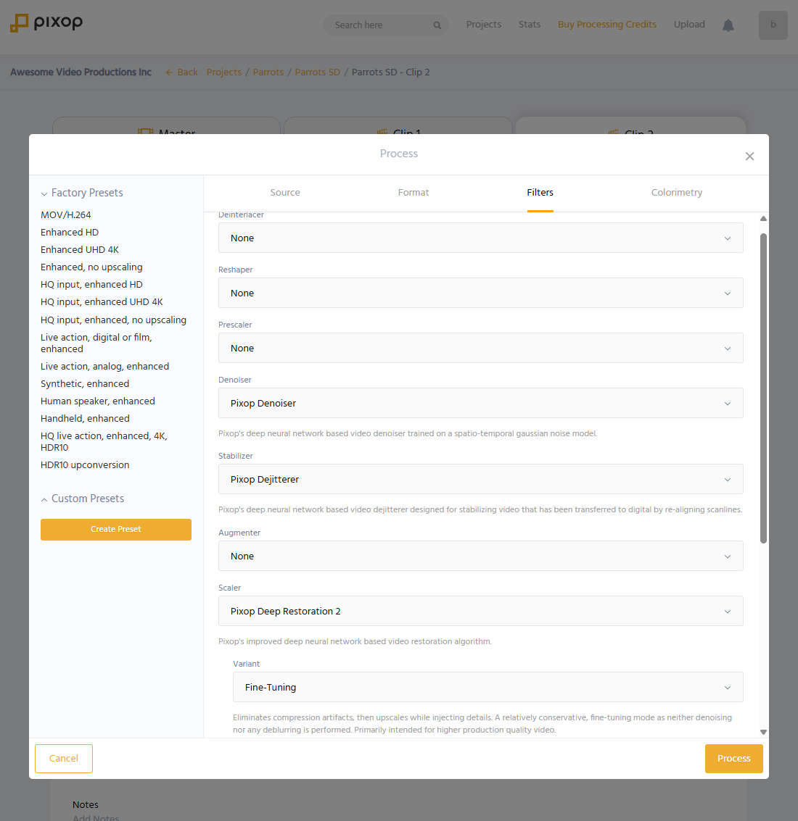Screen dimensions: 798x821
Task: Select Human speaker, enhanced preset
Action: click(97, 401)
